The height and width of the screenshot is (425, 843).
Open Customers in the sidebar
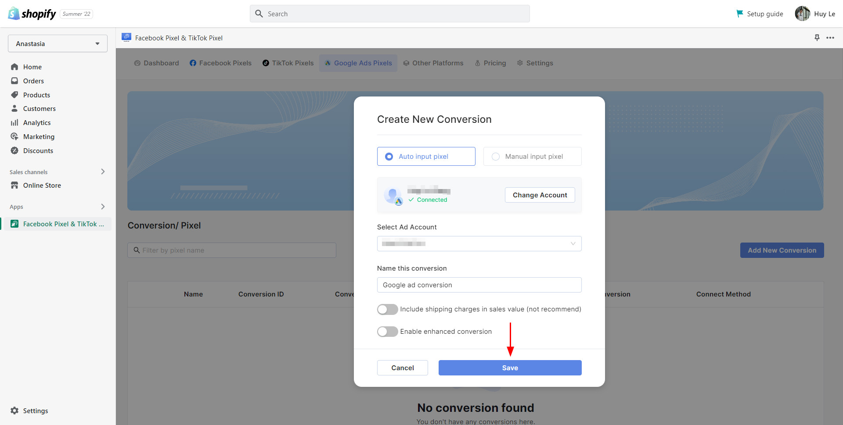tap(39, 108)
